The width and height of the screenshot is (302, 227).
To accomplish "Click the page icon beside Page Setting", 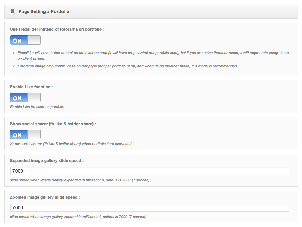I will (x=13, y=11).
